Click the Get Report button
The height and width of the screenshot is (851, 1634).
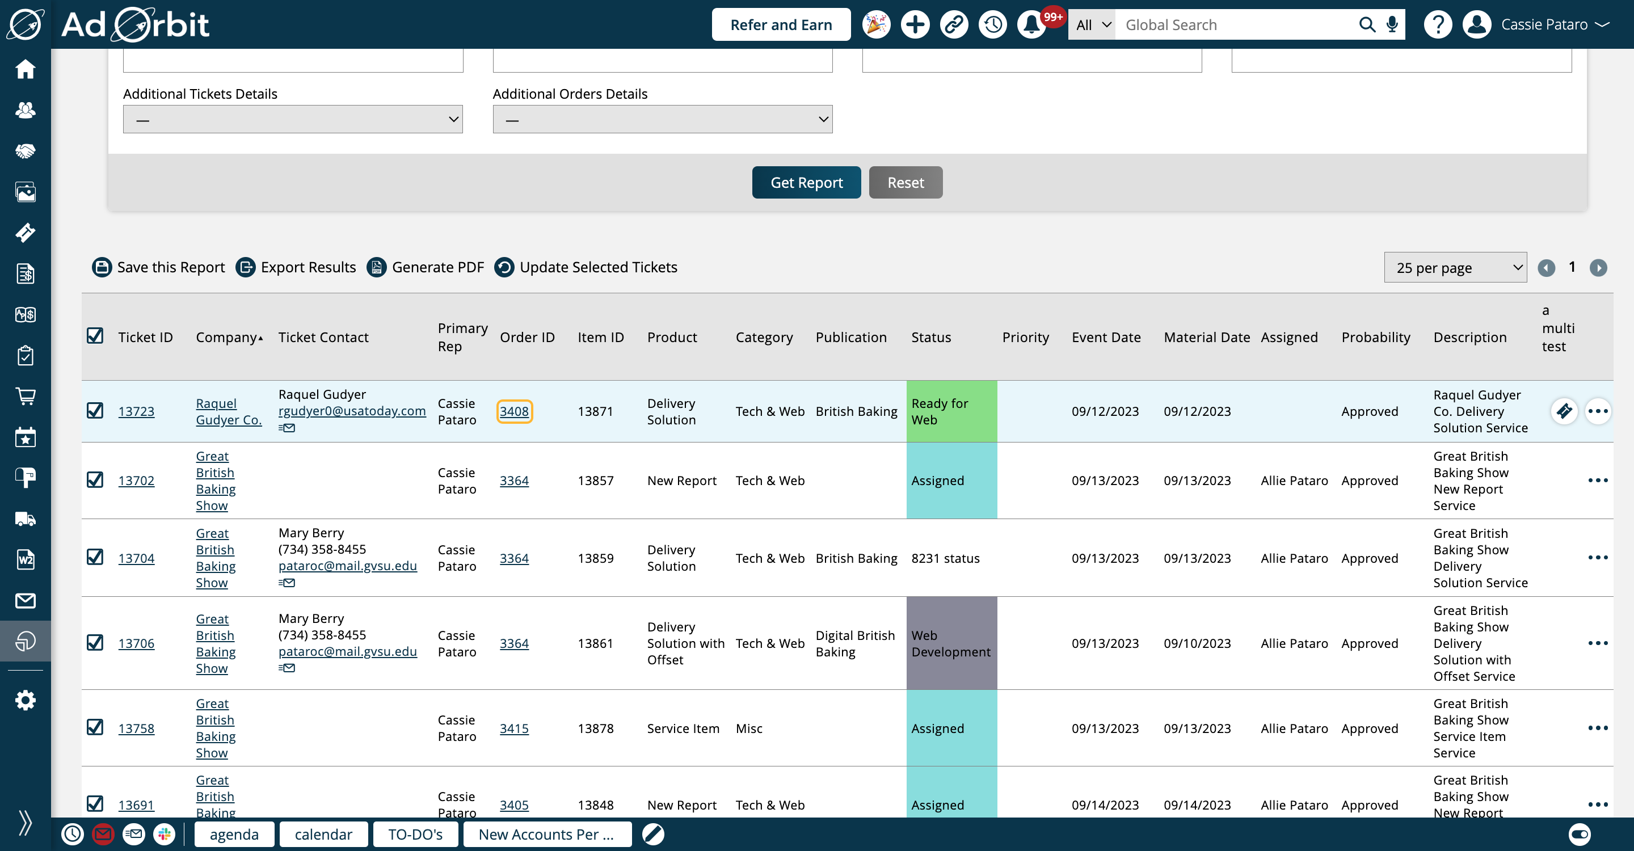(x=806, y=183)
